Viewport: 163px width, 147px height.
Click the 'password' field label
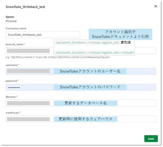[x=11, y=81]
